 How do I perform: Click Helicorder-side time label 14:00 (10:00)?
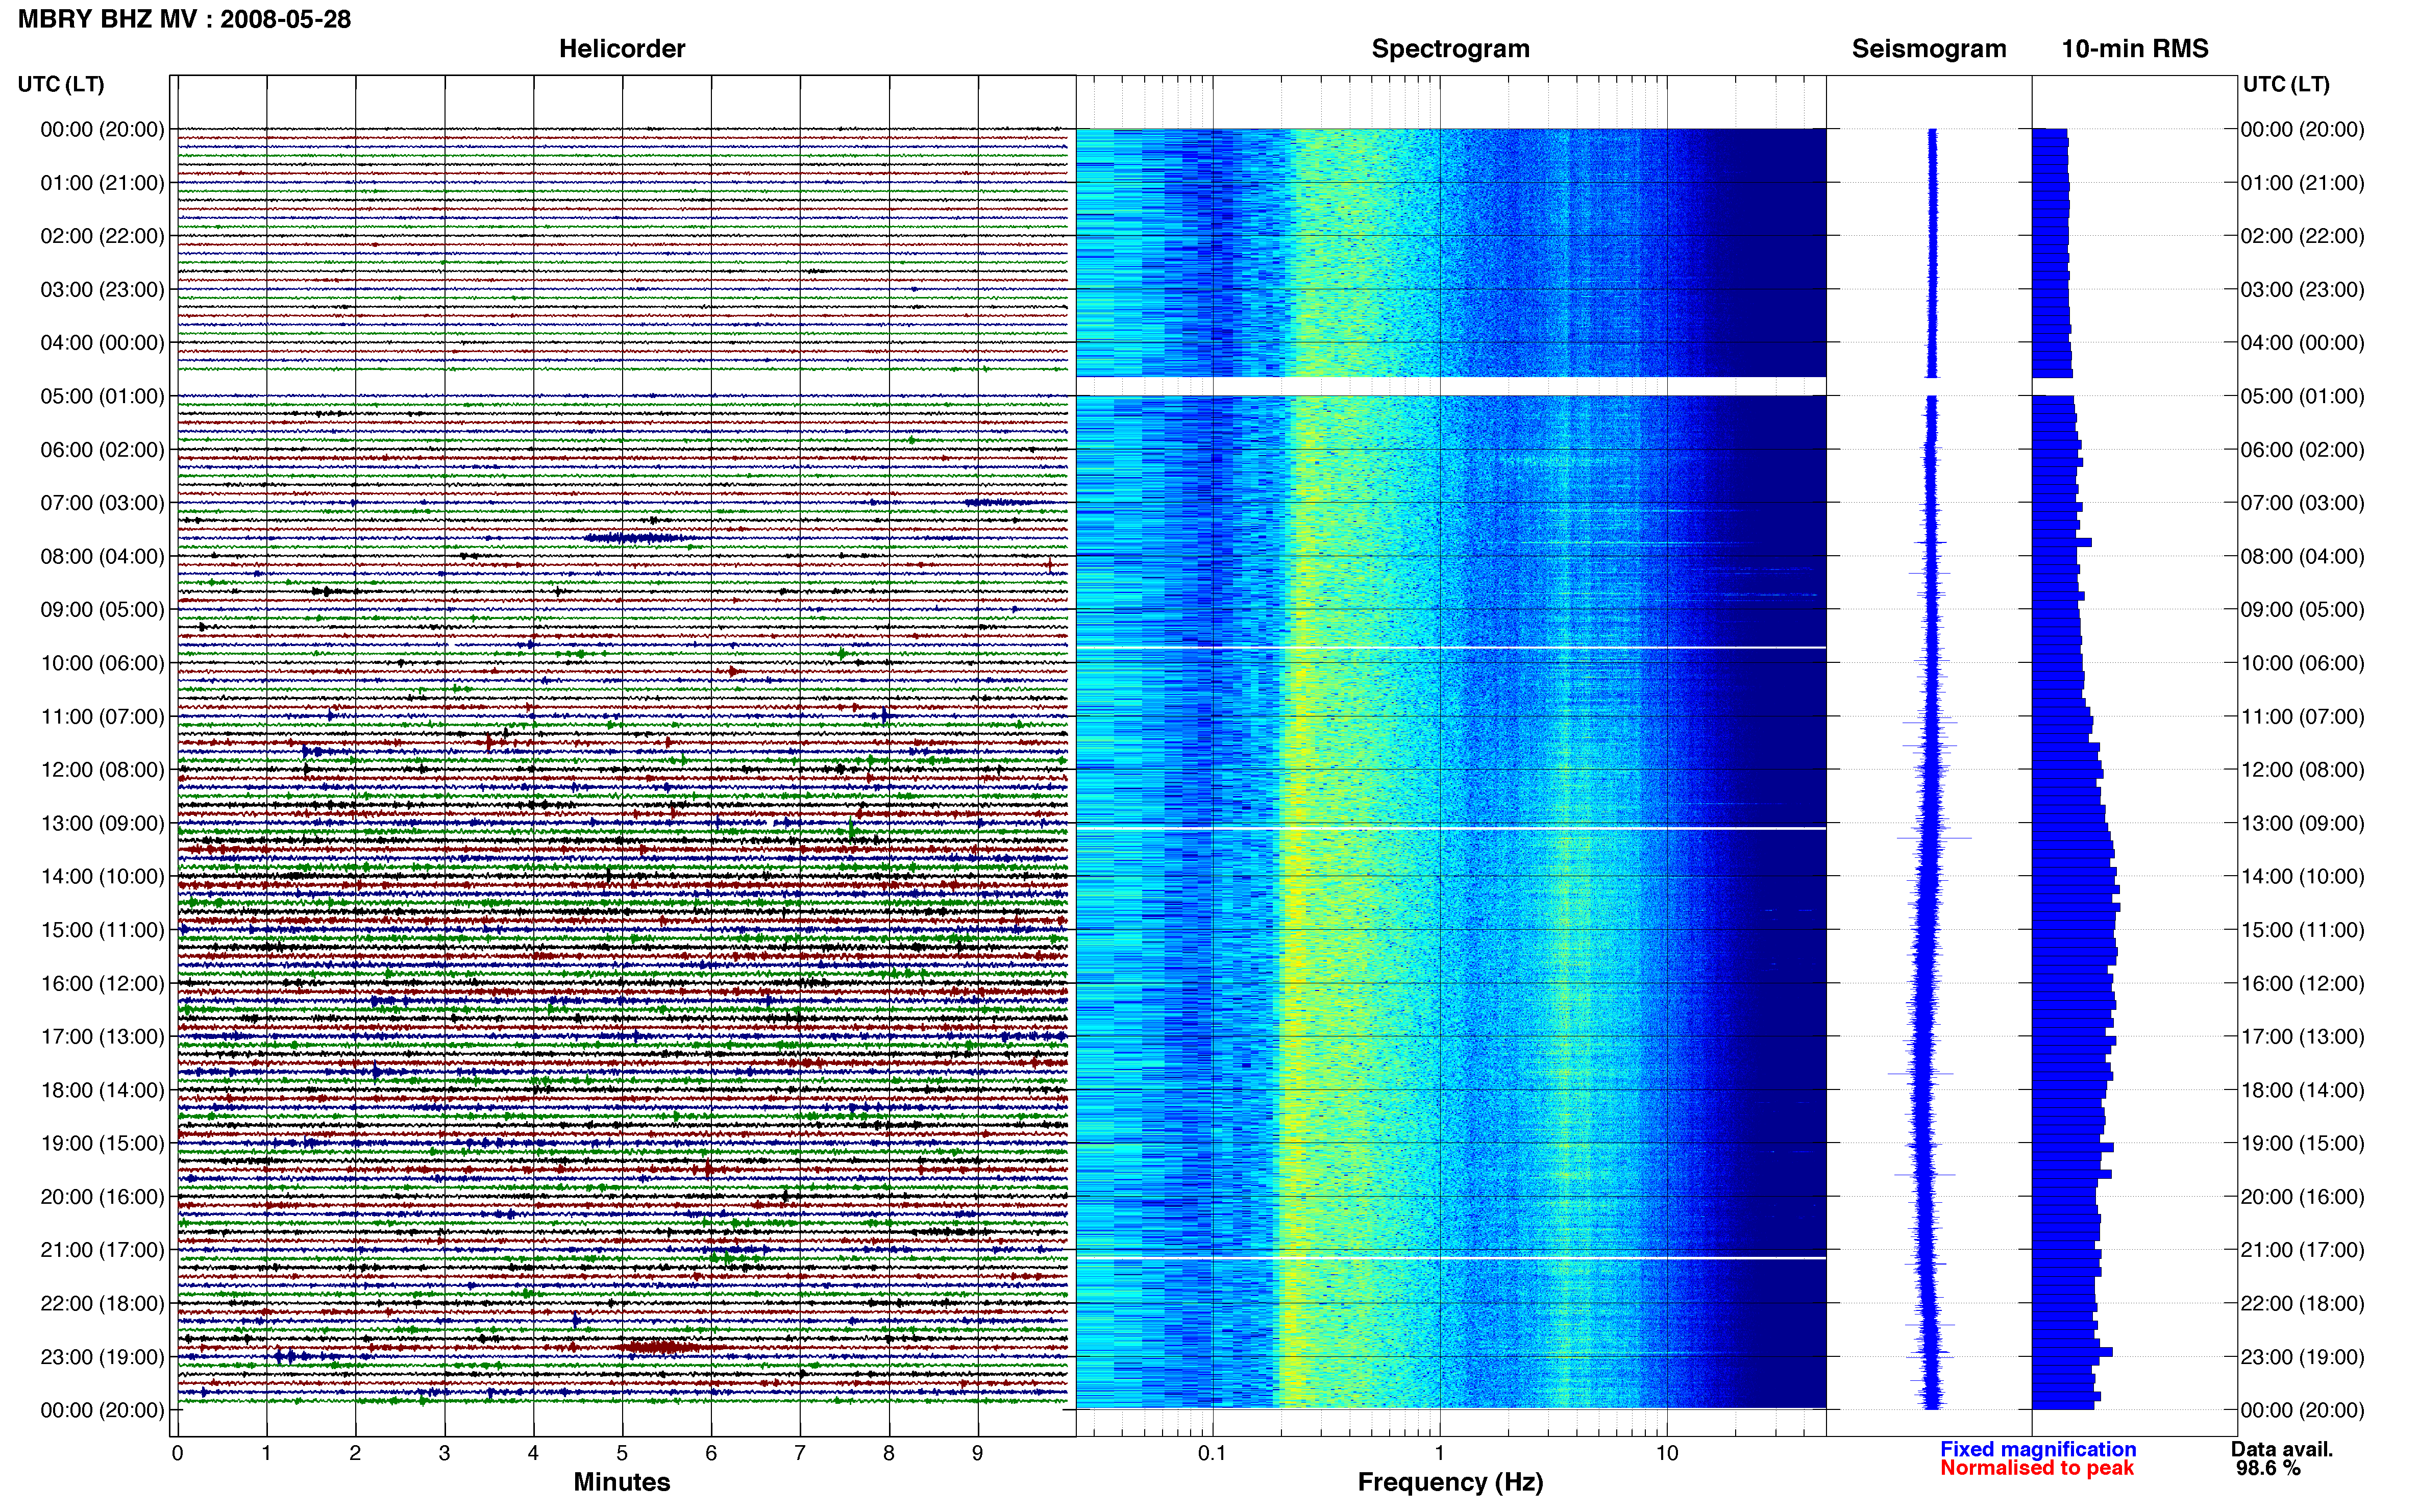[x=102, y=877]
